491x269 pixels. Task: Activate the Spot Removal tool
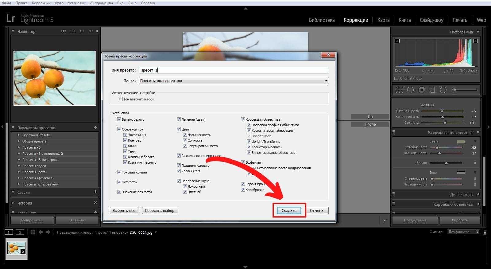(x=411, y=90)
